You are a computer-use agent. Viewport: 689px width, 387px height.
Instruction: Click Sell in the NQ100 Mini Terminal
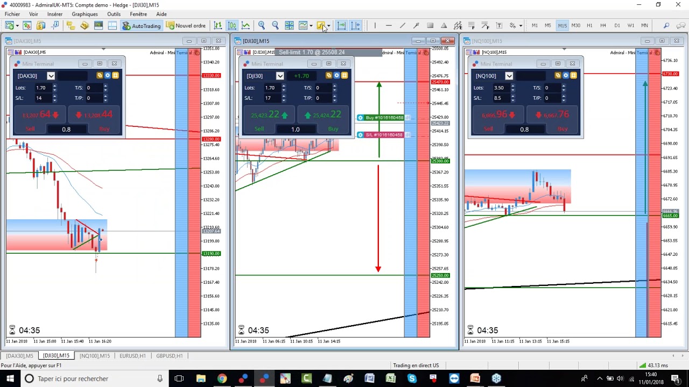pyautogui.click(x=488, y=129)
